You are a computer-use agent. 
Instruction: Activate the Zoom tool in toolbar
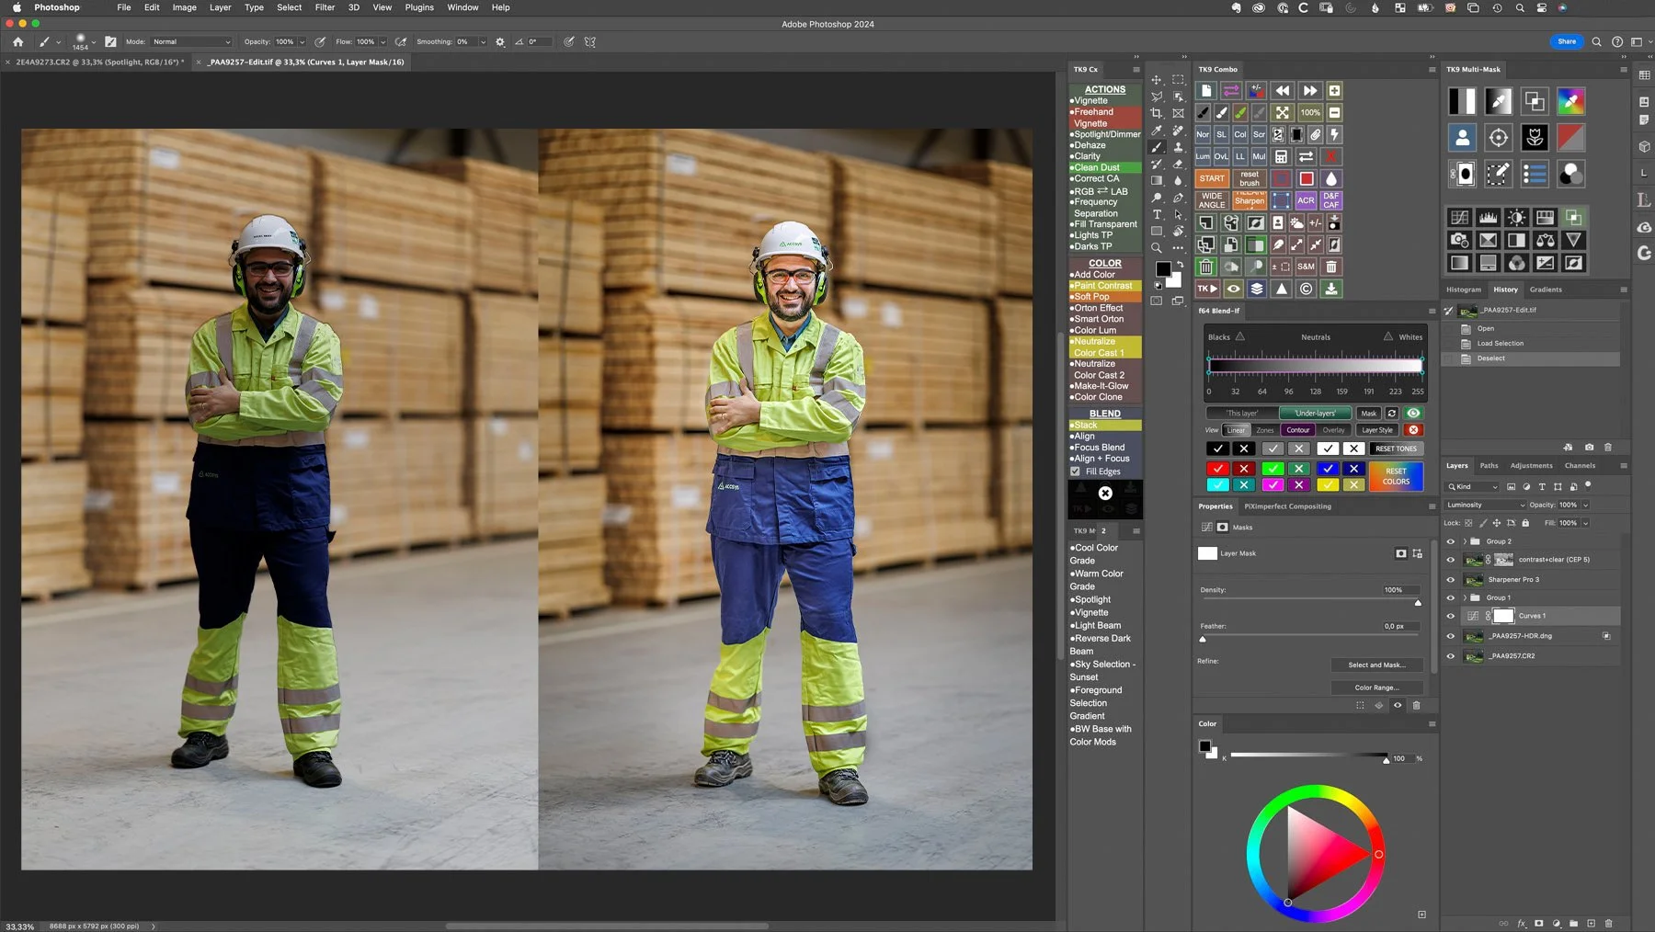1157,248
